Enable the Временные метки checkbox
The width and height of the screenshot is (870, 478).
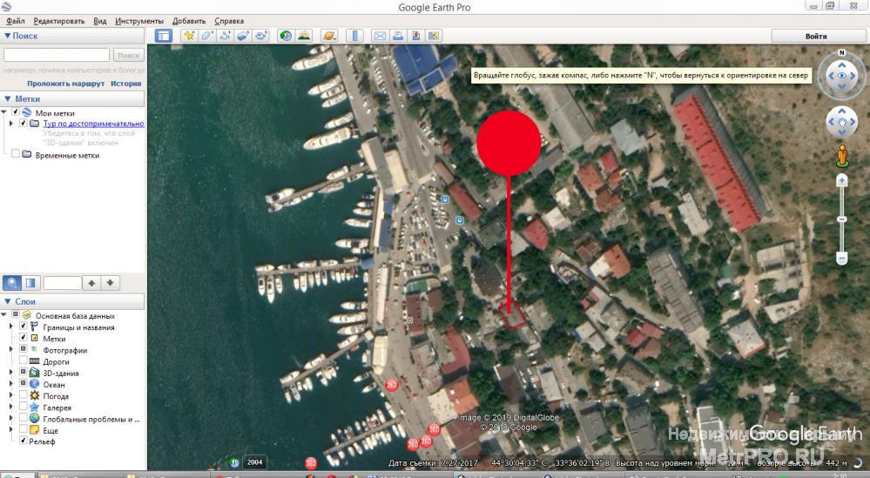pos(16,153)
